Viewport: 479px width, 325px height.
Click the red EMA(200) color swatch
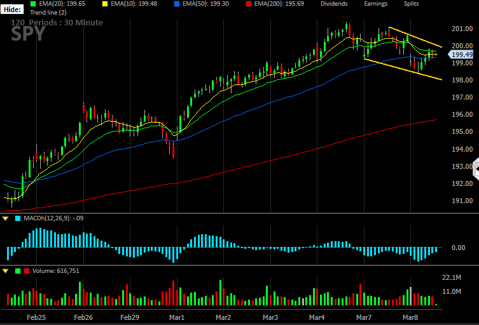coord(249,4)
